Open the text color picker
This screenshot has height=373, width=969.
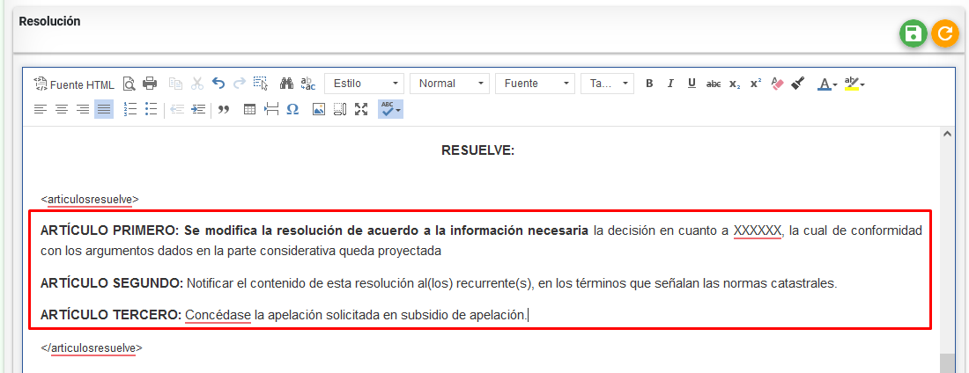(x=827, y=84)
